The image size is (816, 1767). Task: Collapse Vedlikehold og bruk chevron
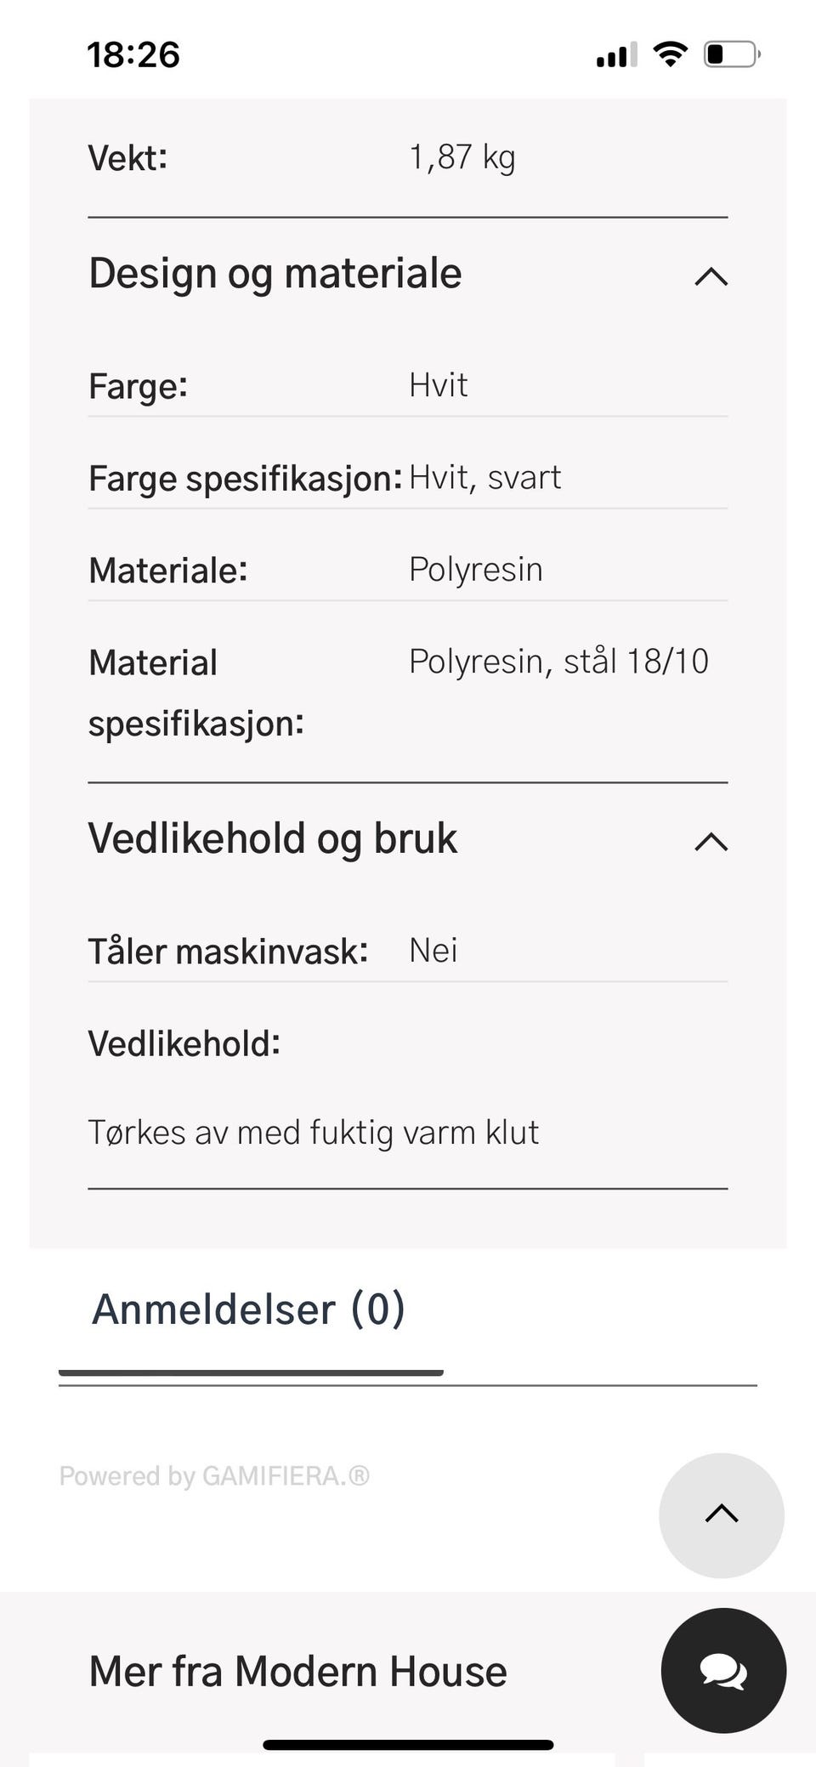coord(711,842)
